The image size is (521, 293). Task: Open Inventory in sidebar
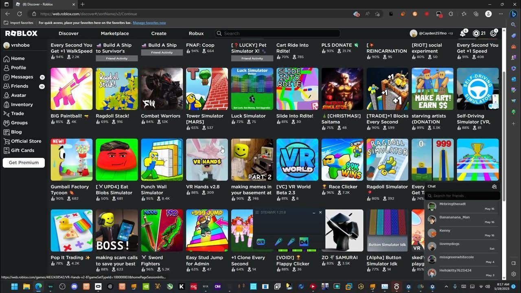pyautogui.click(x=18, y=105)
